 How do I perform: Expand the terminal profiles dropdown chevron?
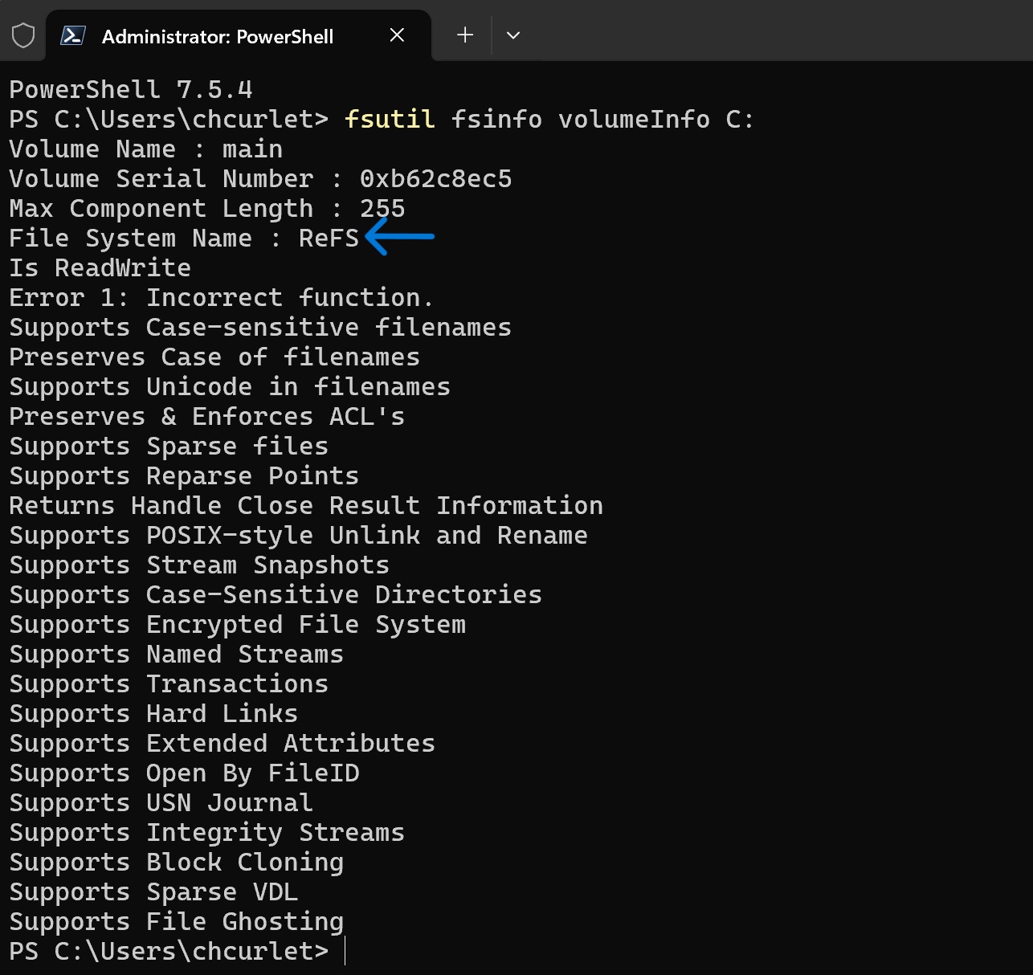(x=513, y=35)
